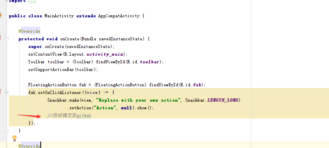Click the lambda parameter (view)

click(x=92, y=92)
